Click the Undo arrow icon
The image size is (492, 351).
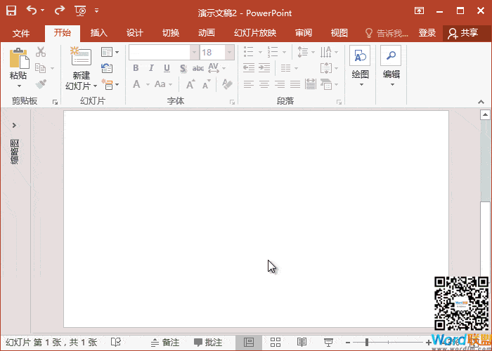32,11
